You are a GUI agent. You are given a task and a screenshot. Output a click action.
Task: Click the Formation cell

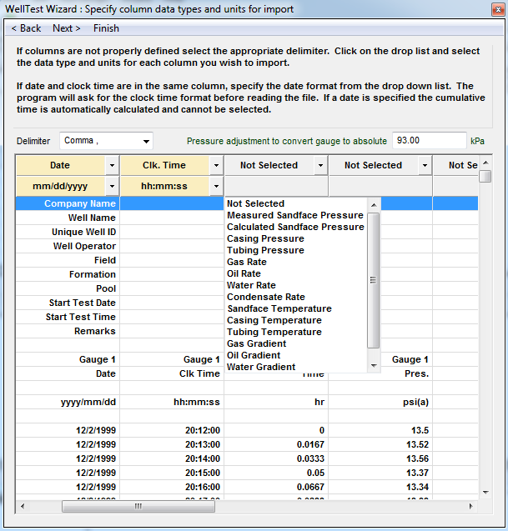(68, 274)
